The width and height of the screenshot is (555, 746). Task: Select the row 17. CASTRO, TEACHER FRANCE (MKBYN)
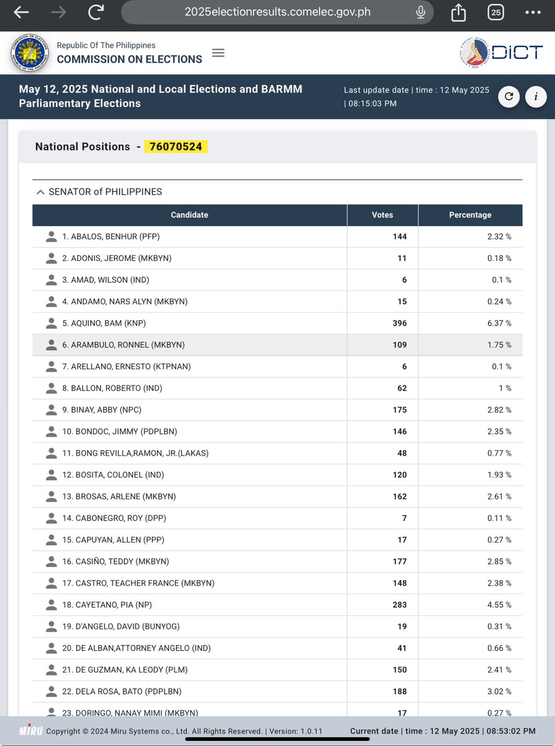(x=277, y=583)
